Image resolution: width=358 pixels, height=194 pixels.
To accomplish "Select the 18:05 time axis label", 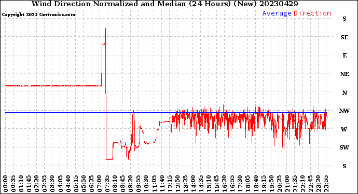I will tap(247, 184).
